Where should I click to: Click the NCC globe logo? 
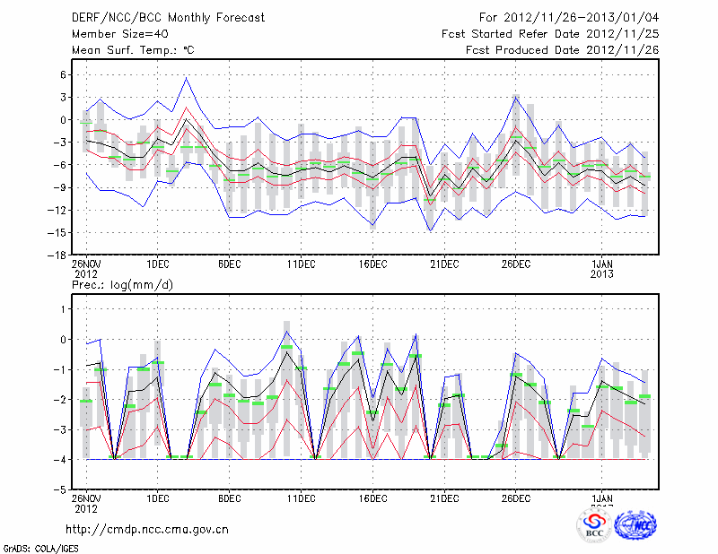coord(635,526)
